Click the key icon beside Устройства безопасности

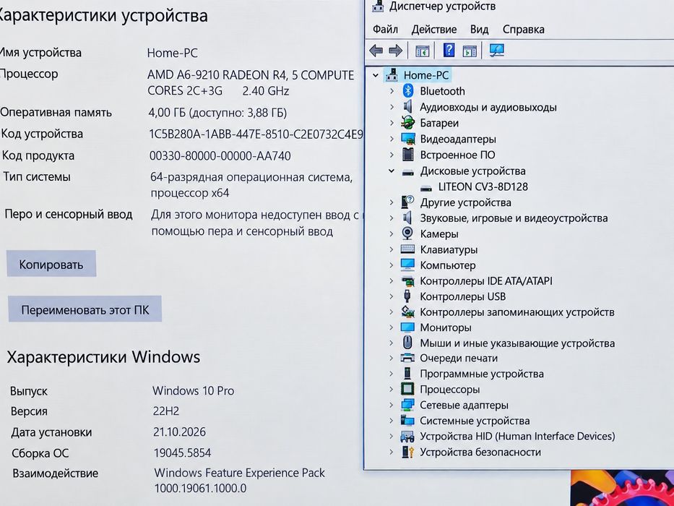coord(407,452)
